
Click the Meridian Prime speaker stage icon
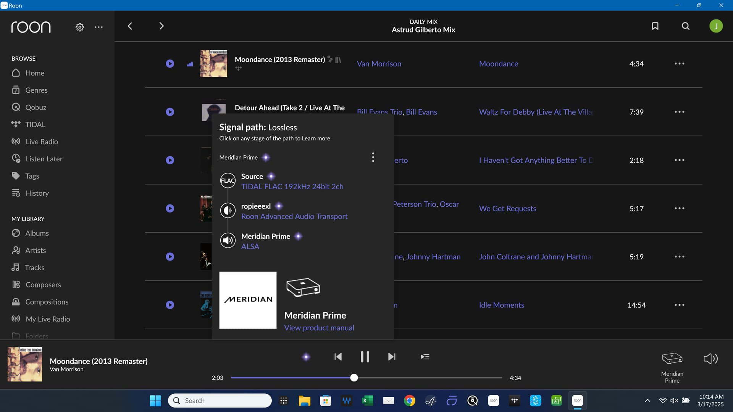click(x=228, y=240)
